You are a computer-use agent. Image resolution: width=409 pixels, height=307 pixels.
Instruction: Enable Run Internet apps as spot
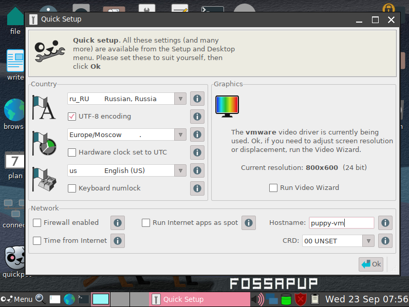click(146, 223)
